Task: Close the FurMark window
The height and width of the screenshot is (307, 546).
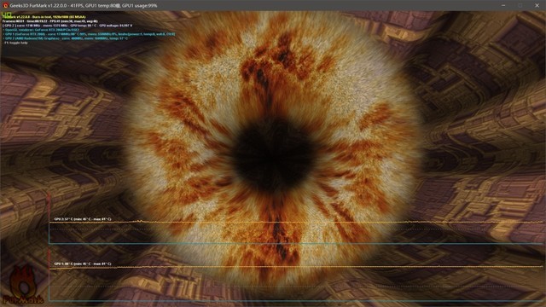Action: coord(537,6)
